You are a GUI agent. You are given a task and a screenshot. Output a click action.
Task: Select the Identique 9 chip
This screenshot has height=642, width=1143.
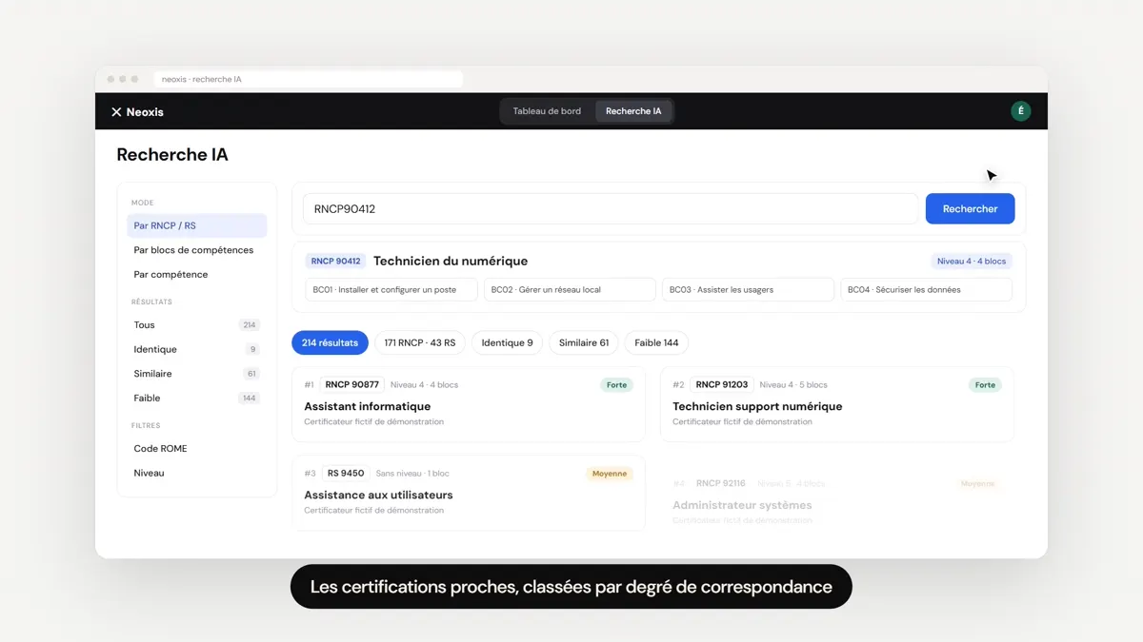(508, 342)
